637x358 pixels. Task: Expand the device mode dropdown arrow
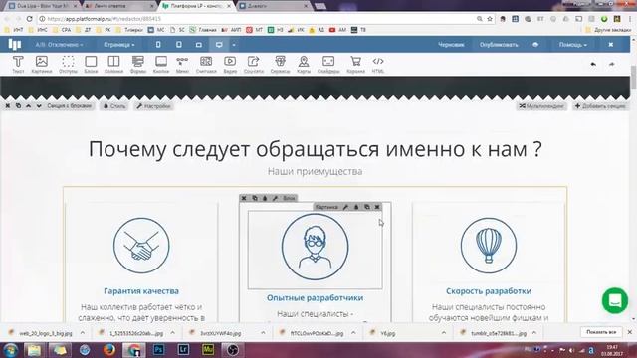click(x=234, y=45)
